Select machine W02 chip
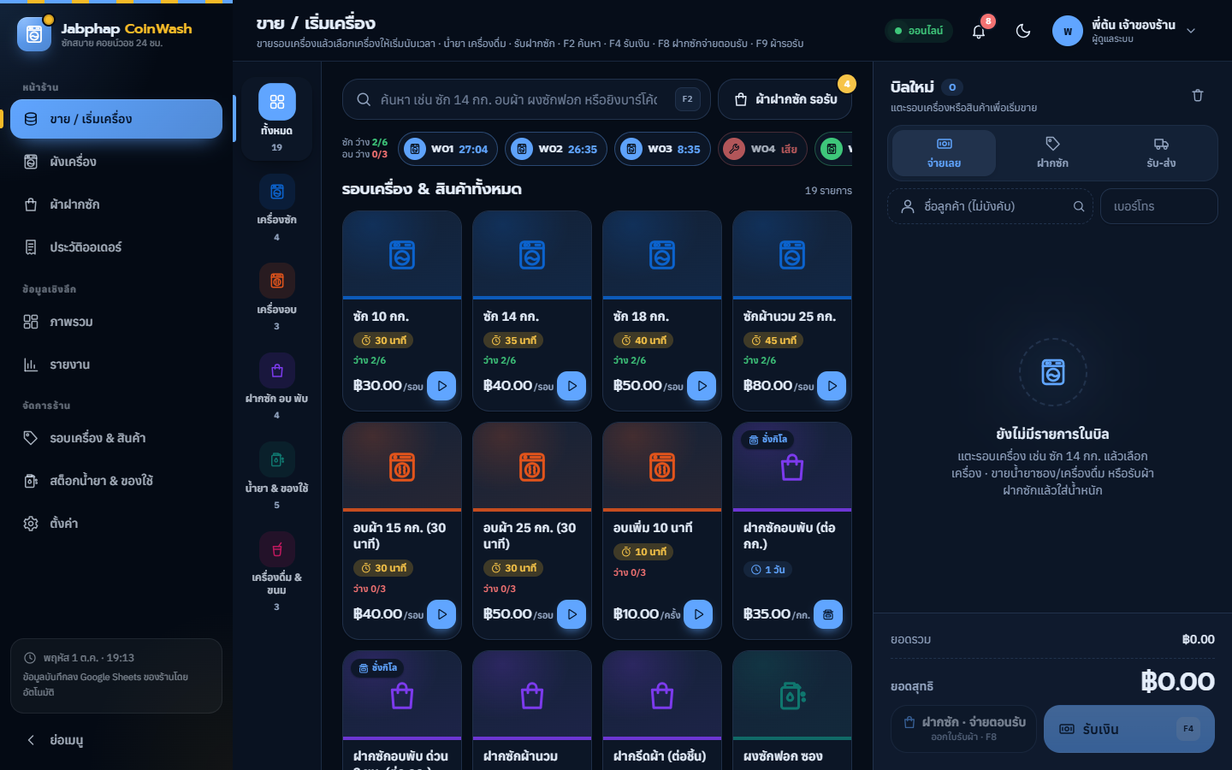1232x770 pixels. [556, 149]
